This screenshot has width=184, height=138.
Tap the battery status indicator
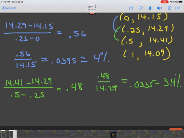pos(178,2)
